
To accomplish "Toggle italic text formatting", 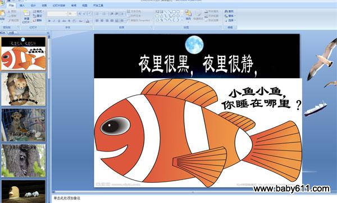I will click(54, 21).
